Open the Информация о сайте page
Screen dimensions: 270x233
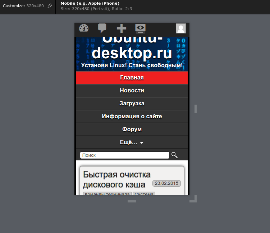coord(132,116)
